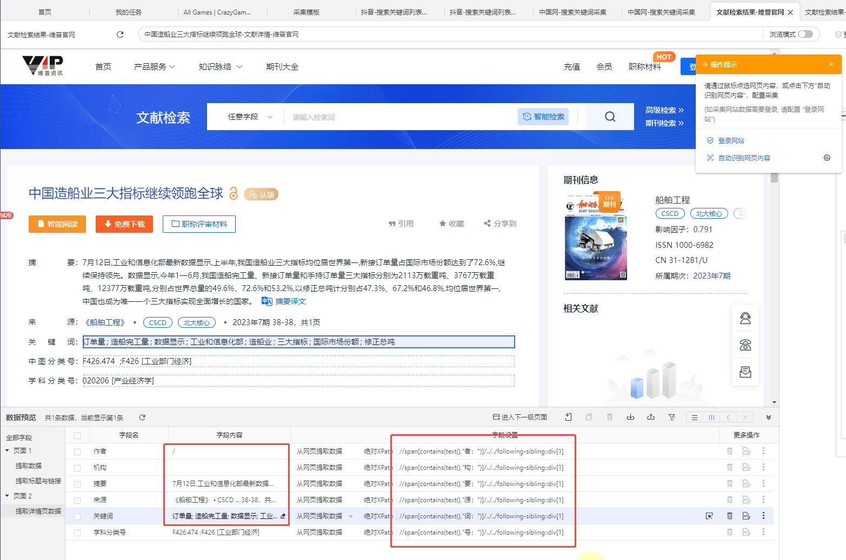Refresh the data preview
This screenshot has height=560, width=846.
click(142, 417)
